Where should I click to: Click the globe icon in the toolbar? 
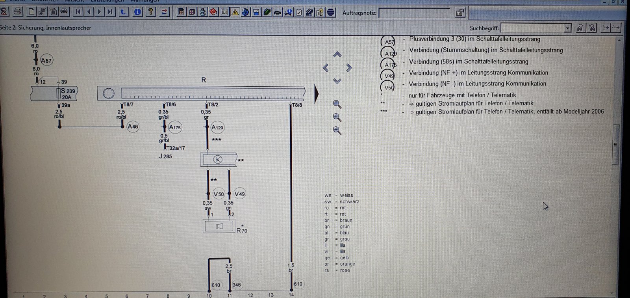[245, 12]
